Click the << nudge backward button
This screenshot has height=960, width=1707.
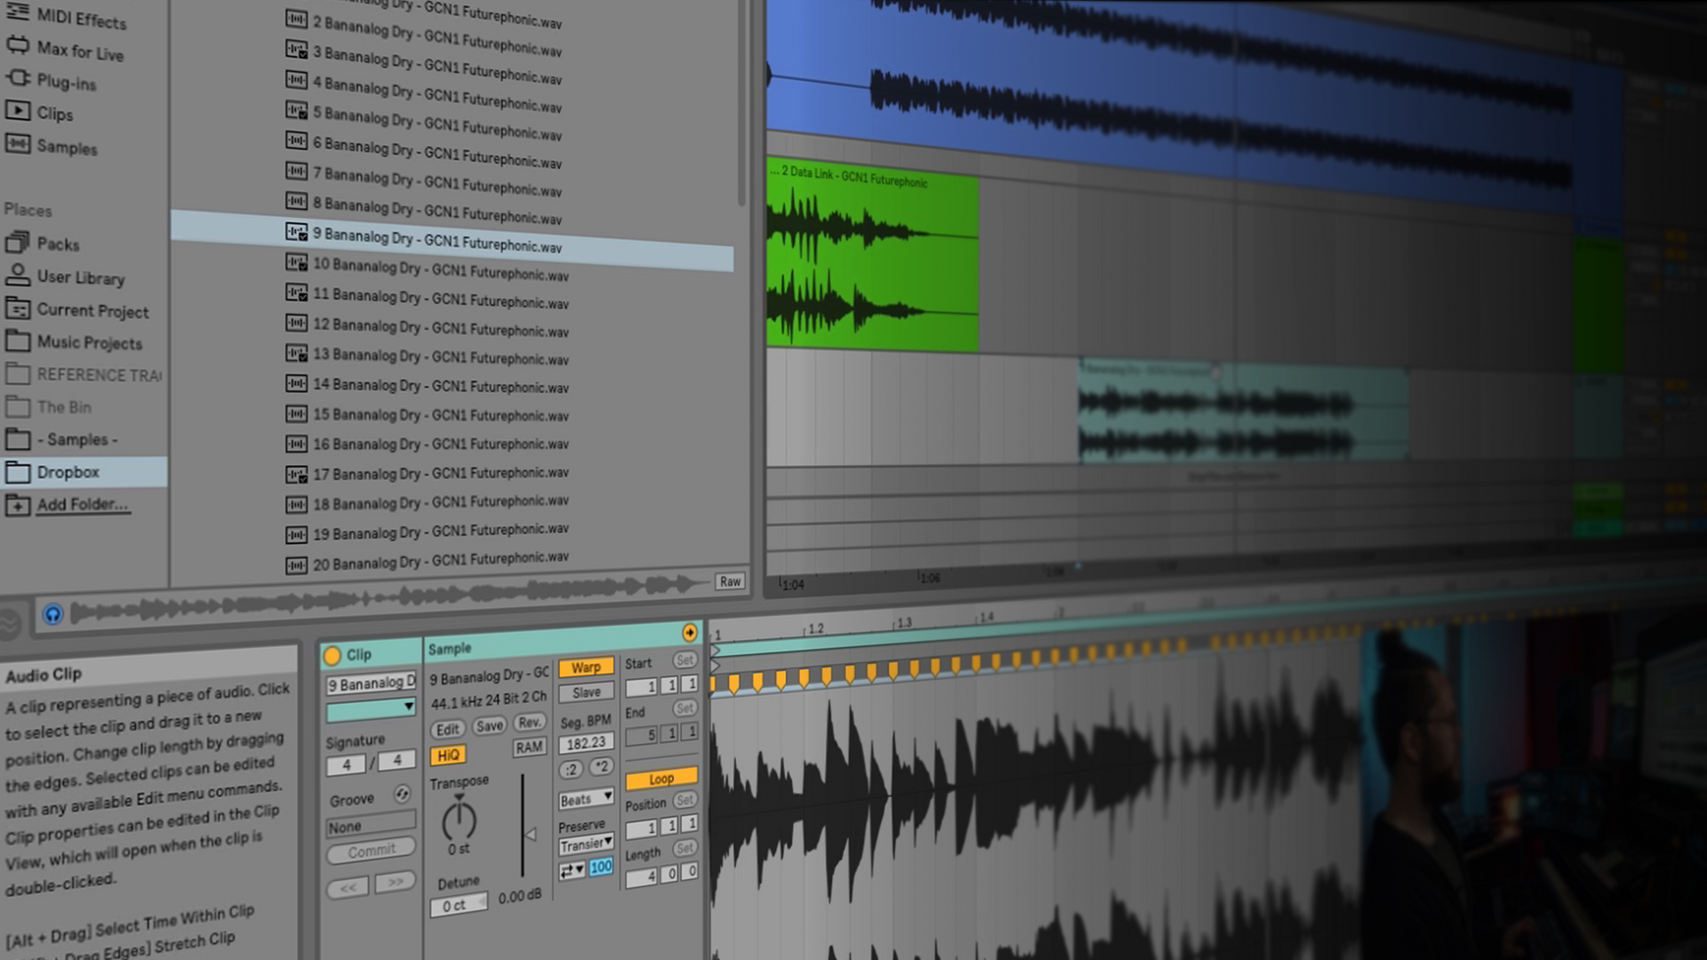pos(348,886)
